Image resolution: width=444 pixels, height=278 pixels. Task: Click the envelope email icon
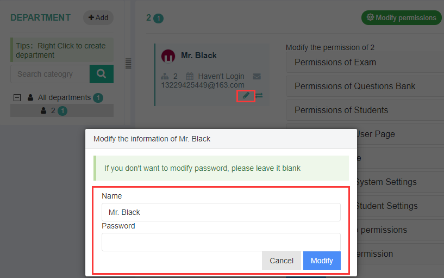pyautogui.click(x=257, y=77)
